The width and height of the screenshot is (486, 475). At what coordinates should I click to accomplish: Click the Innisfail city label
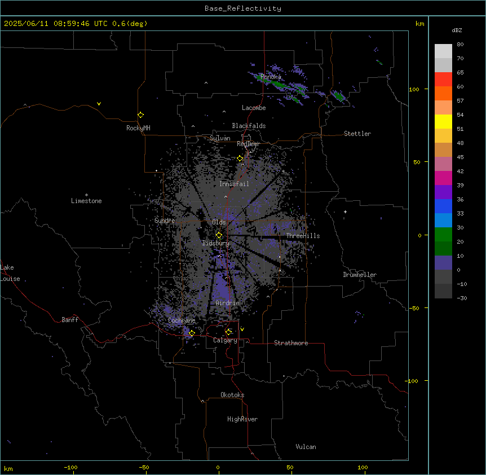click(234, 184)
